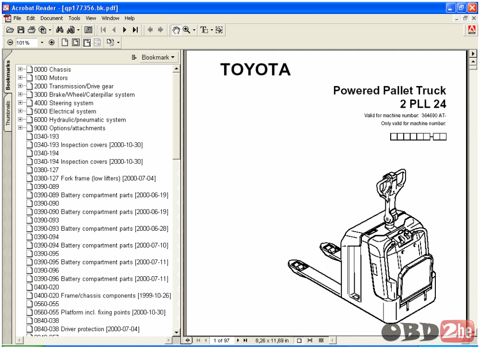Toggle the navigation pane toolbar icon
This screenshot has height=347, width=480.
(x=88, y=30)
